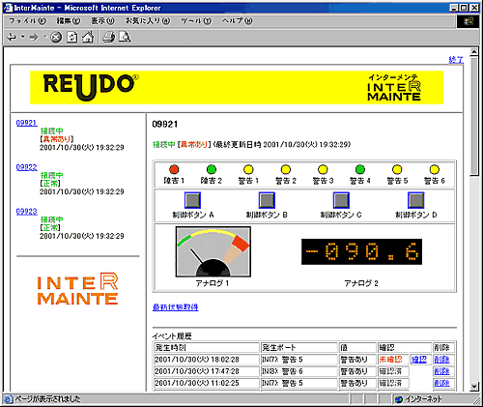The height and width of the screenshot is (407, 483).
Task: Click the yellow 警告 6 indicator lamp
Action: point(435,169)
